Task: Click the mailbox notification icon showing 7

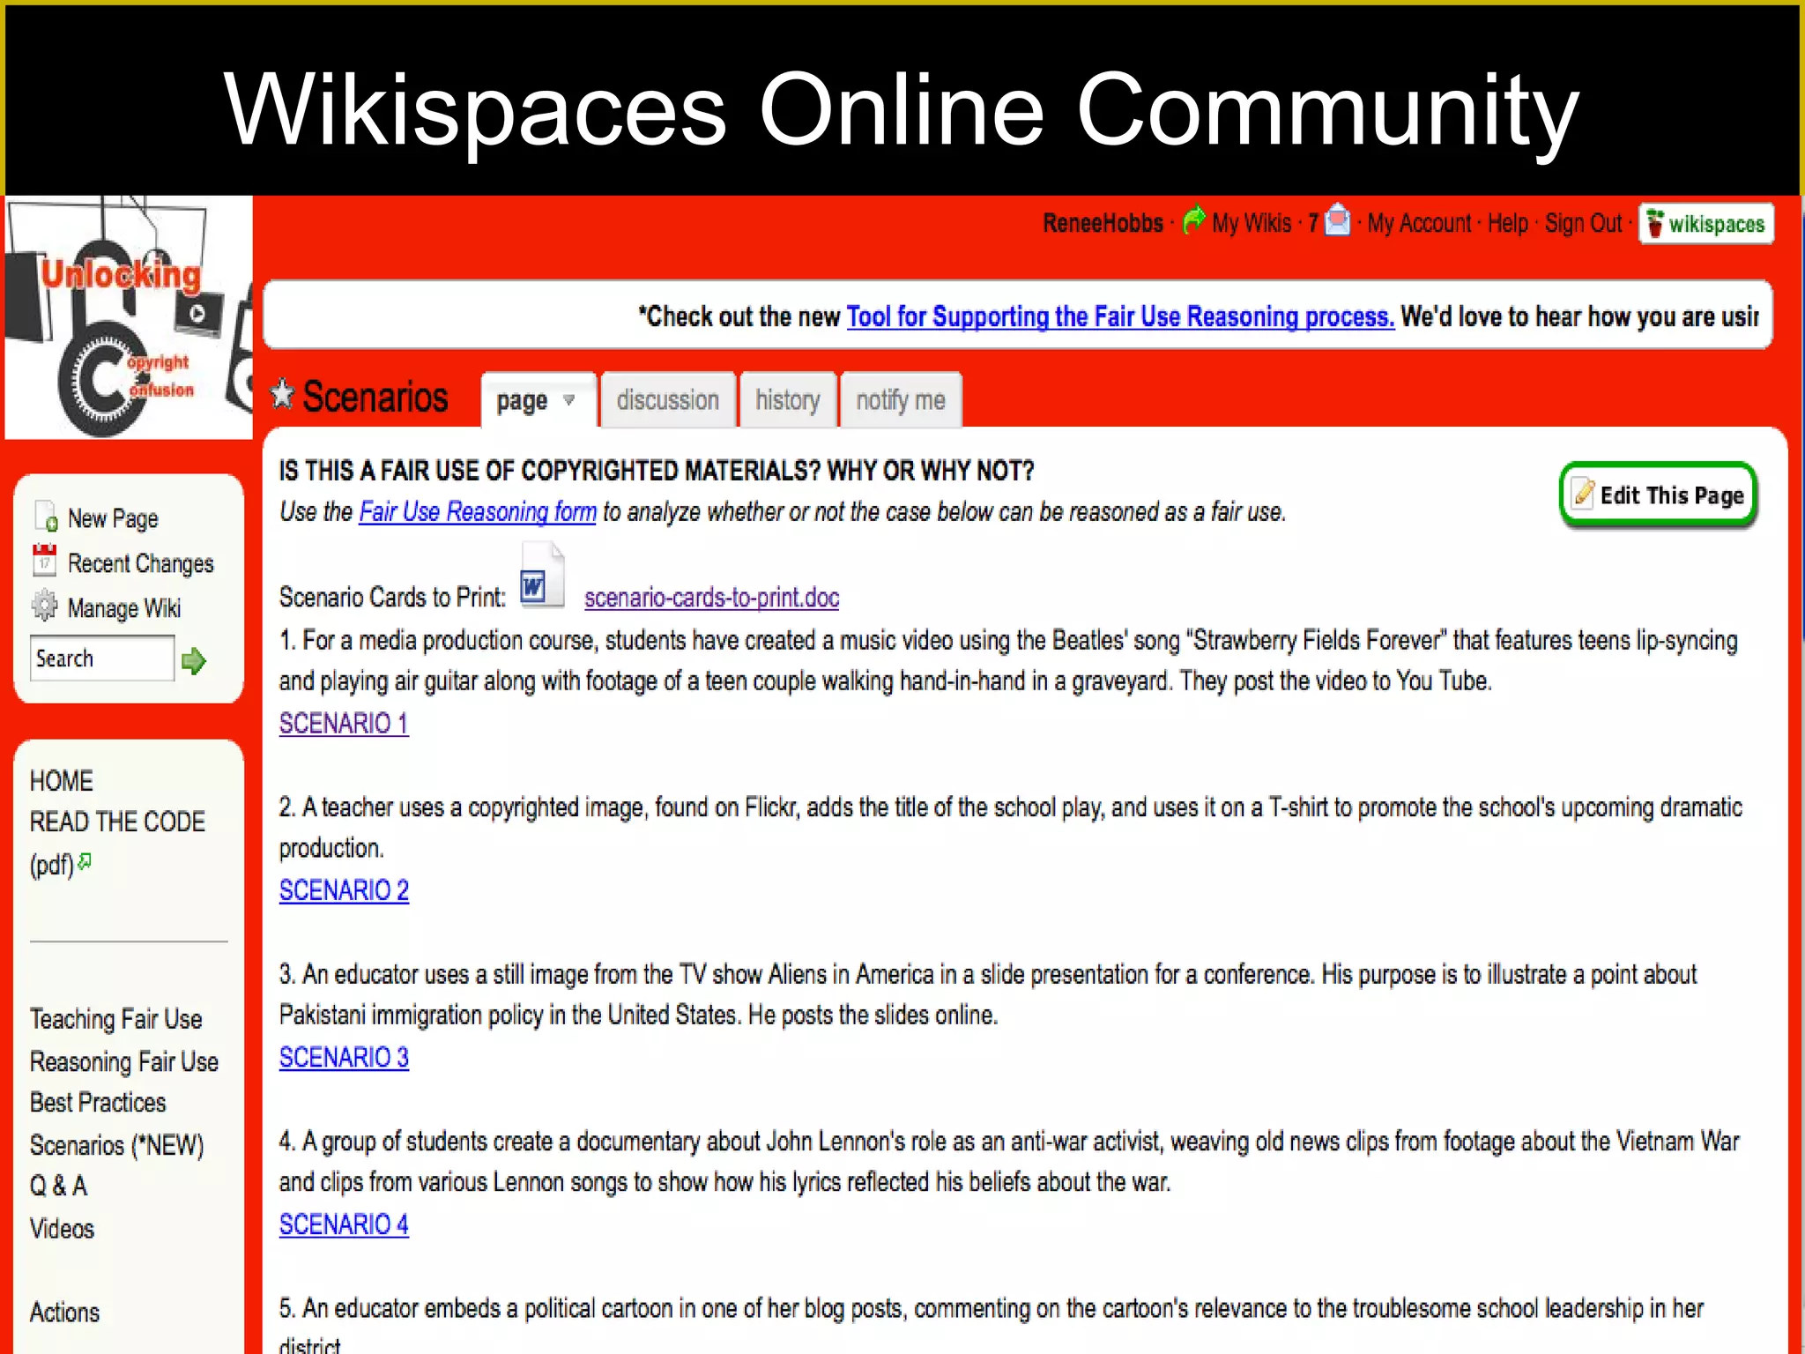Action: [x=1338, y=223]
